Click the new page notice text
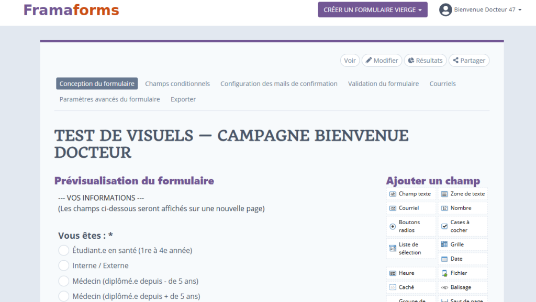536x302 pixels. [161, 208]
